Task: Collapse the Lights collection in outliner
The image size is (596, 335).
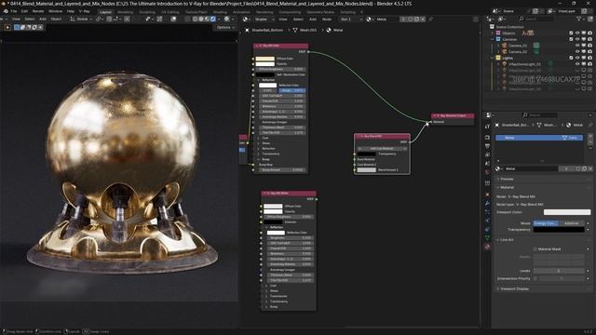Action: (x=493, y=58)
